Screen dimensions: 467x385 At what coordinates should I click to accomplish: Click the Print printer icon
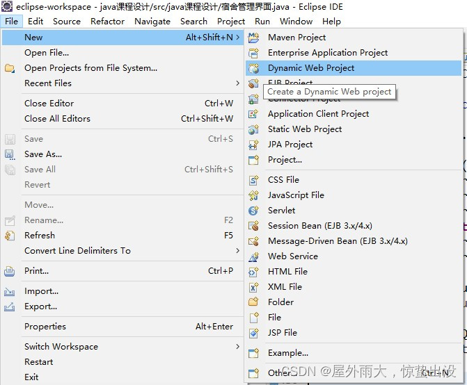10,271
